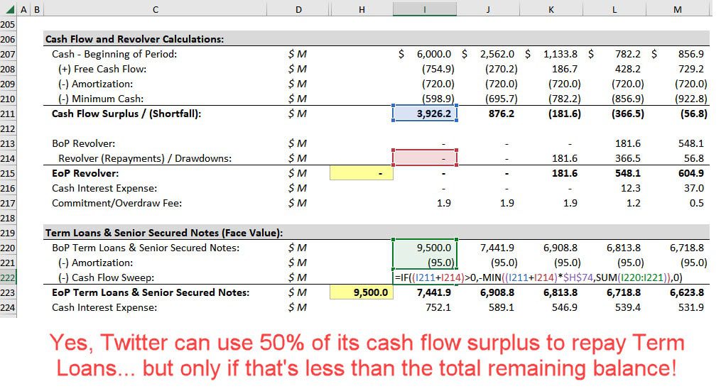
Task: Select '$ M' unit in row 211
Action: pos(297,114)
